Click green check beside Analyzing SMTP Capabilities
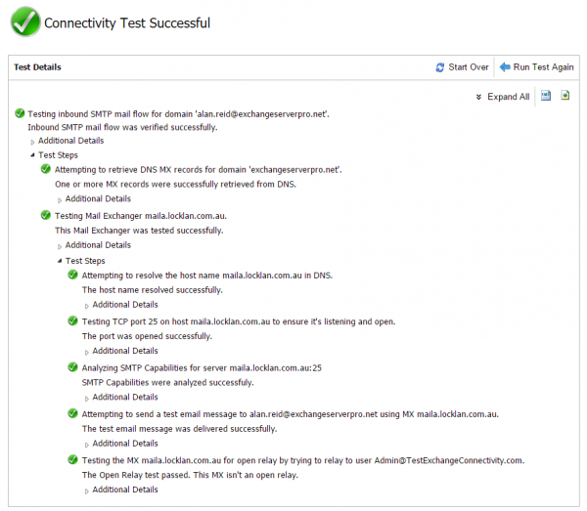587x511 pixels. (72, 367)
